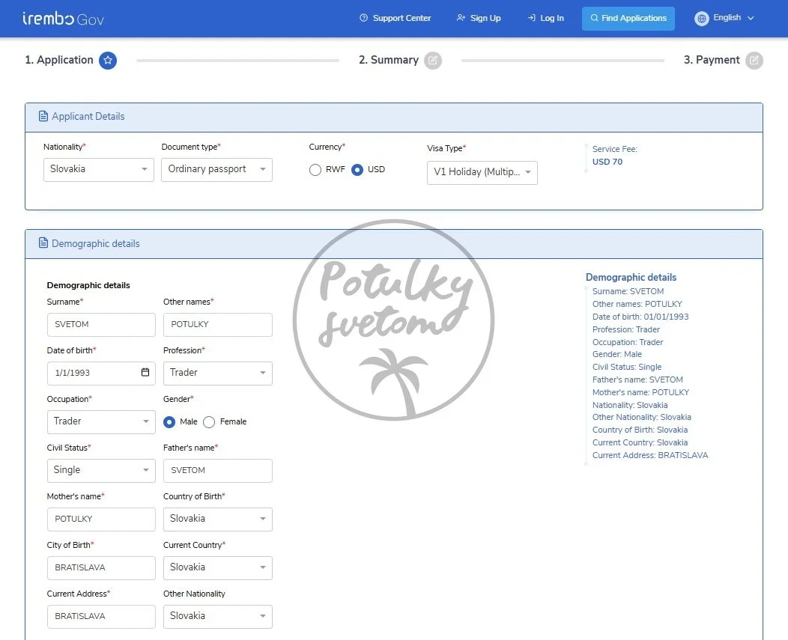
Task: Click 'Date of birth: 01/01/1993' summary text
Action: point(640,317)
